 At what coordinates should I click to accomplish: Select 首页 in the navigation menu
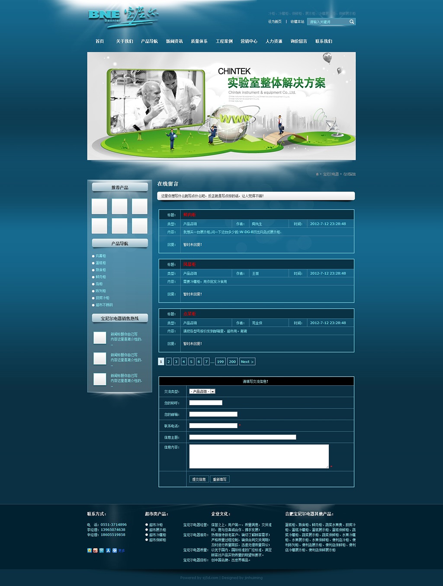point(99,42)
